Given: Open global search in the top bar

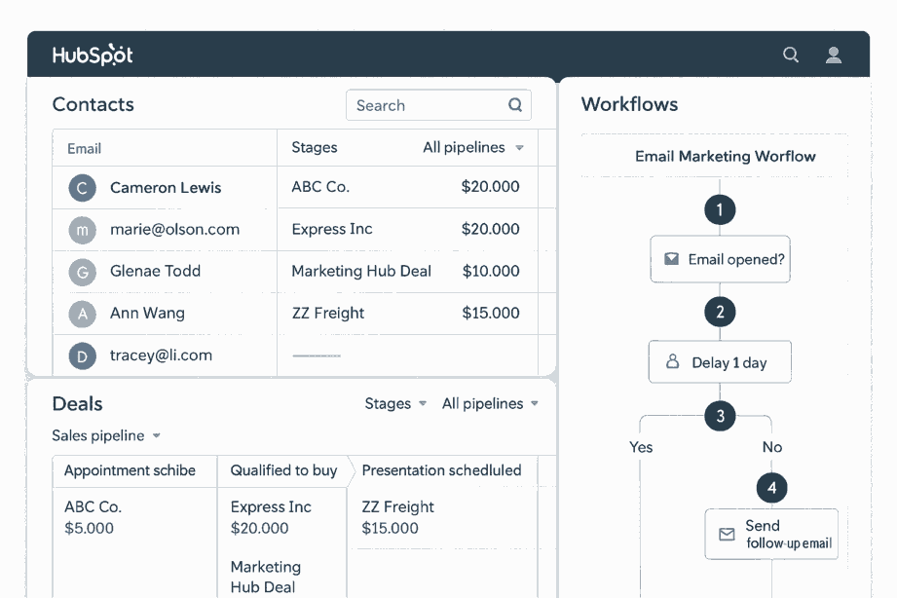Looking at the screenshot, I should (791, 55).
